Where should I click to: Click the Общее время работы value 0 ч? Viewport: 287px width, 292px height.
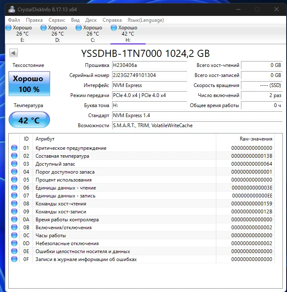click(261, 105)
